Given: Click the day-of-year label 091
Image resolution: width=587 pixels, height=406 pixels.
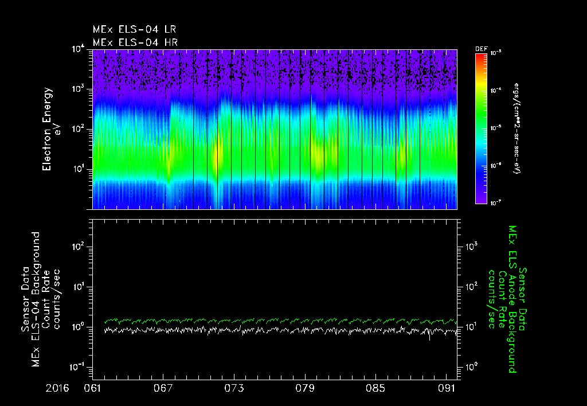Looking at the screenshot, I should [446, 388].
